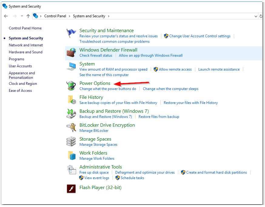
Task: Click Allow remote access link
Action: point(175,69)
